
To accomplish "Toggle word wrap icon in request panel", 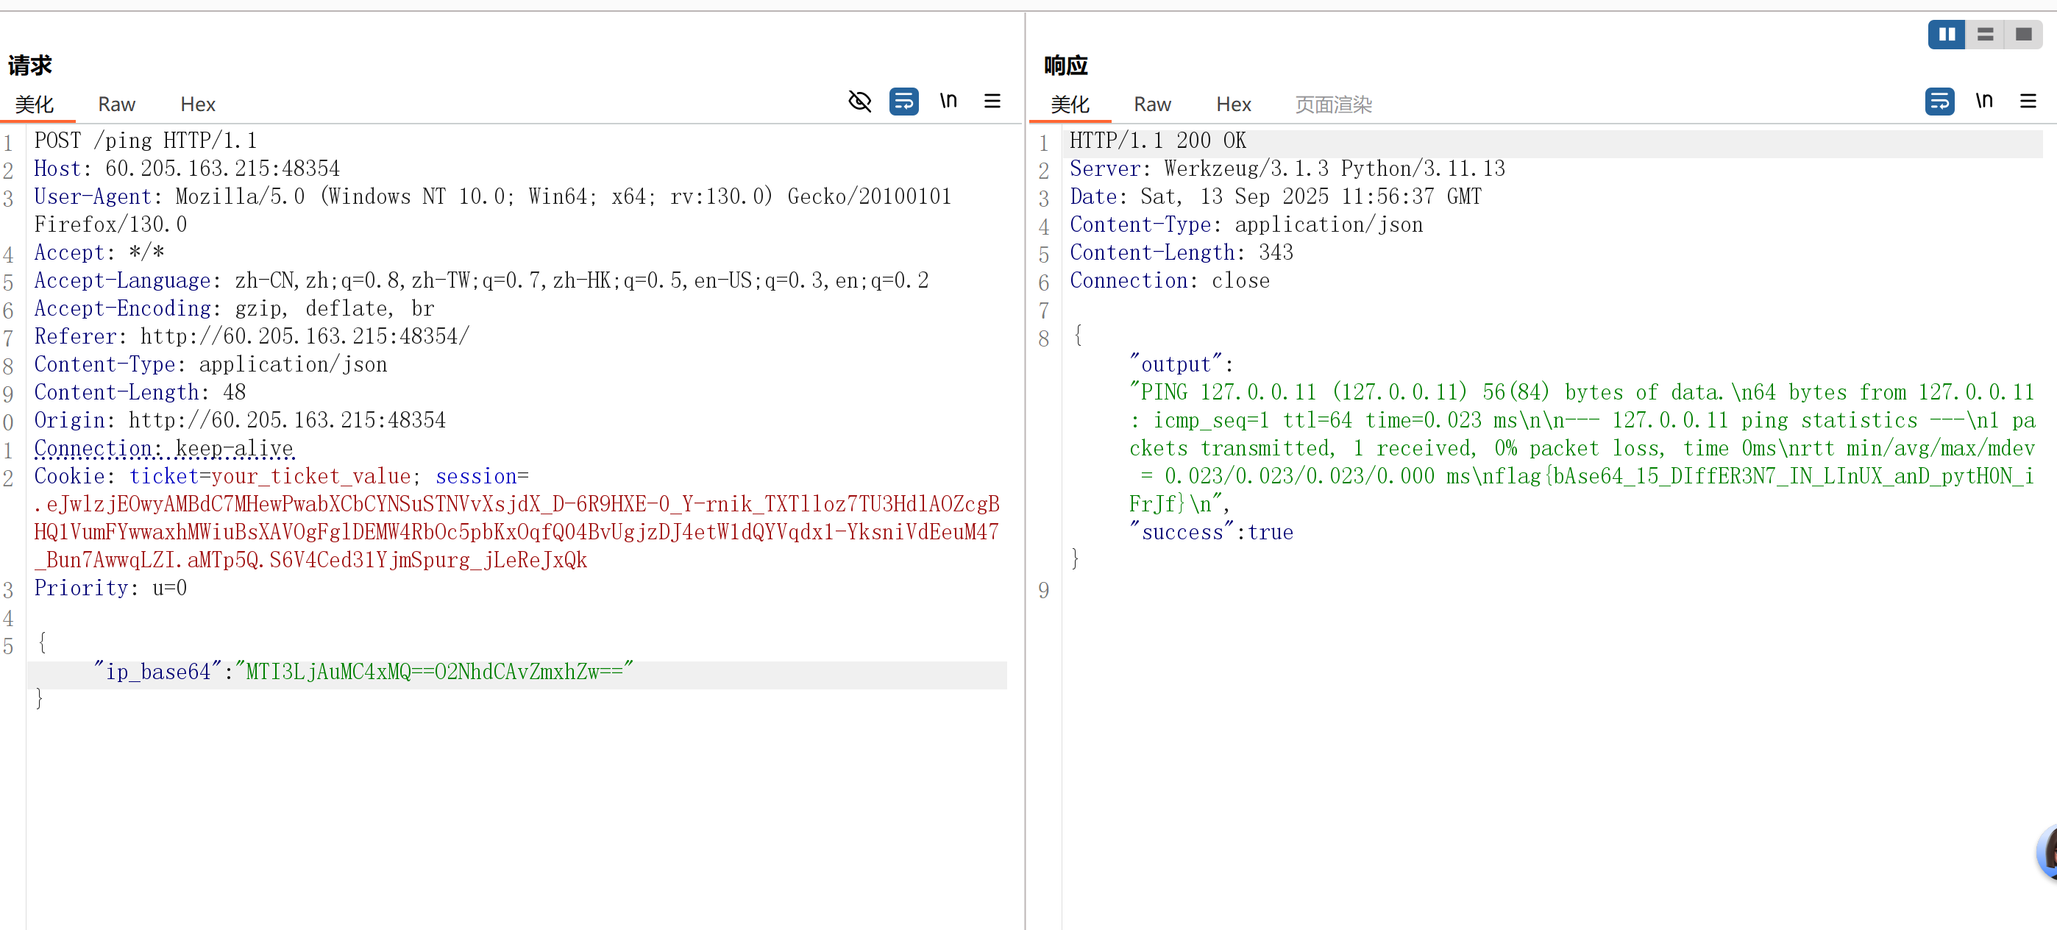I will (x=903, y=102).
